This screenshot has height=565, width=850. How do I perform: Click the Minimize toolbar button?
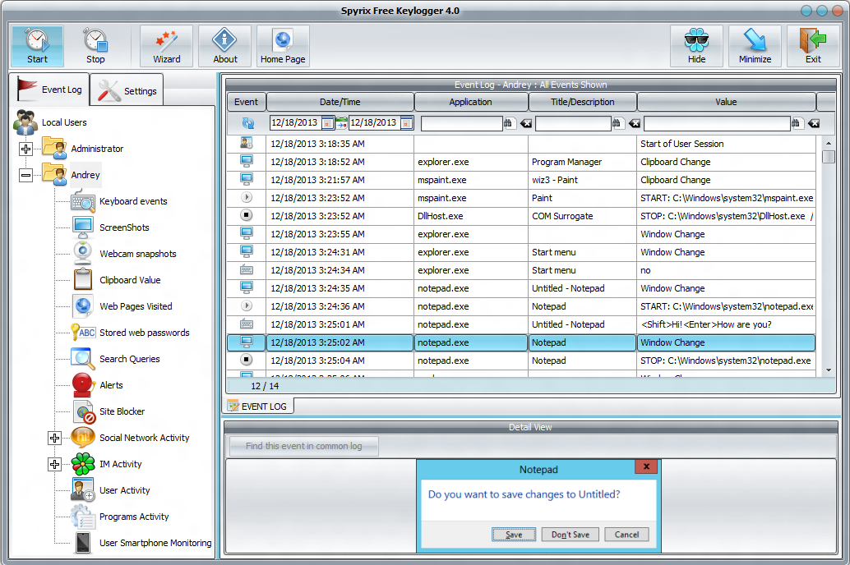pos(755,46)
